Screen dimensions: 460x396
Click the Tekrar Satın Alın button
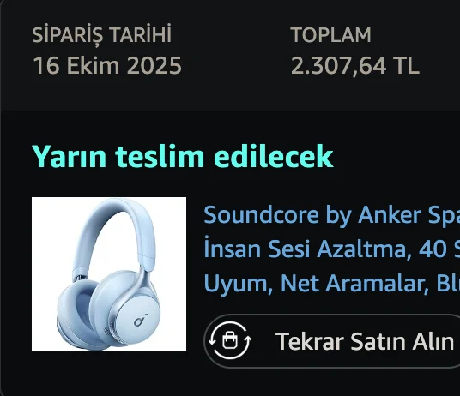[x=332, y=340]
